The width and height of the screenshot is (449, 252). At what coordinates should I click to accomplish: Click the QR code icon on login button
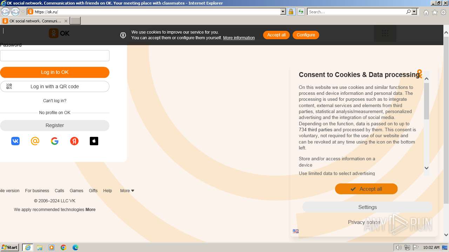pos(9,86)
